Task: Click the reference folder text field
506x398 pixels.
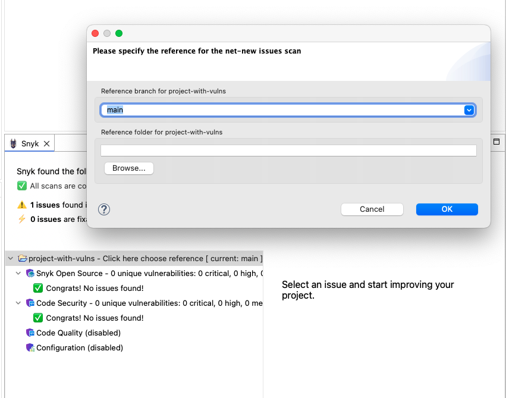Action: point(288,151)
